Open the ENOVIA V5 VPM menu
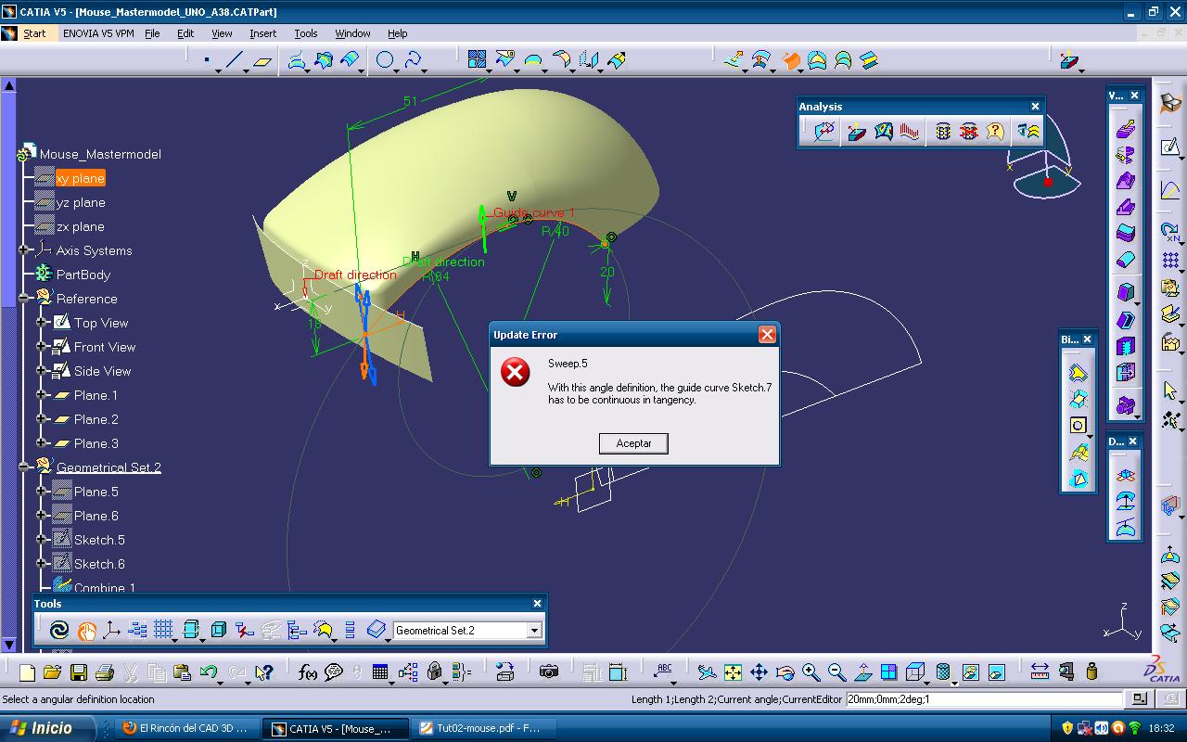The height and width of the screenshot is (742, 1187). pyautogui.click(x=98, y=33)
